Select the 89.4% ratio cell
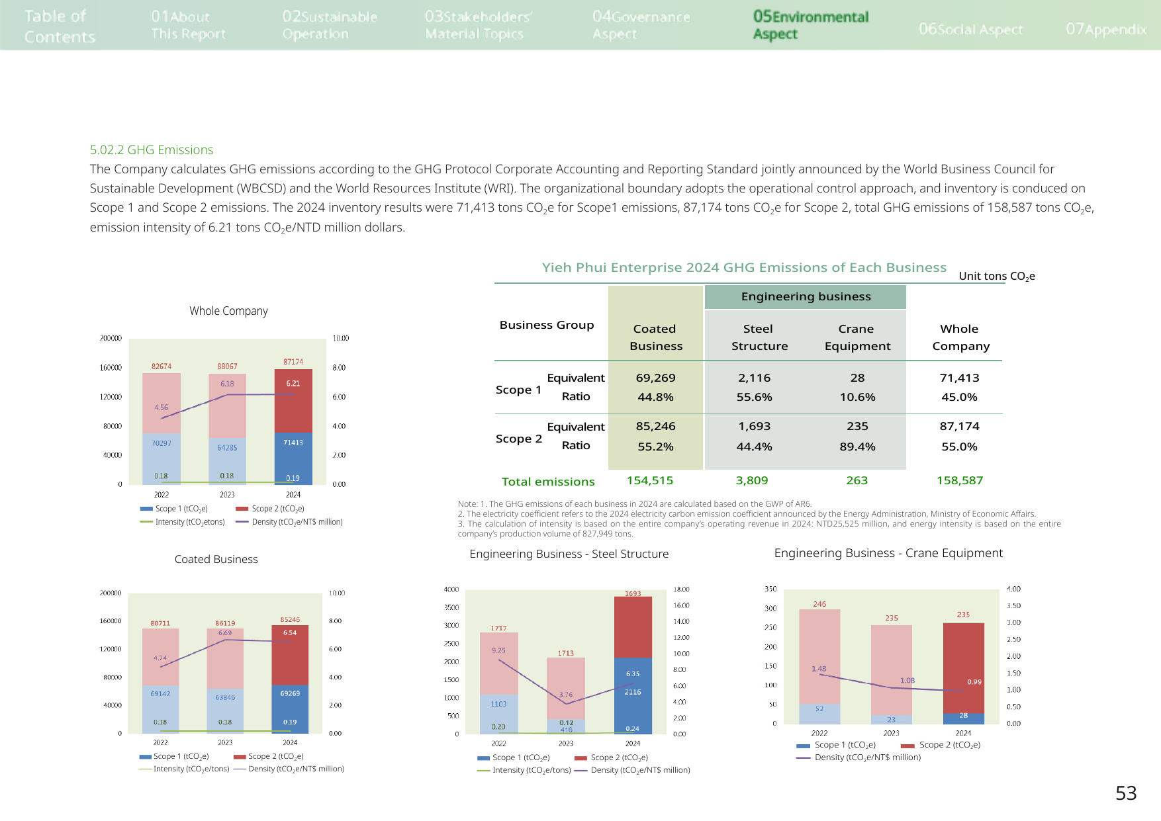Image resolution: width=1161 pixels, height=821 pixels. (857, 447)
